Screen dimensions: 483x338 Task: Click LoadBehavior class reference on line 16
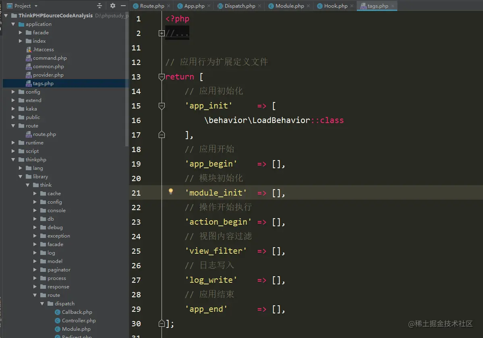[281, 120]
